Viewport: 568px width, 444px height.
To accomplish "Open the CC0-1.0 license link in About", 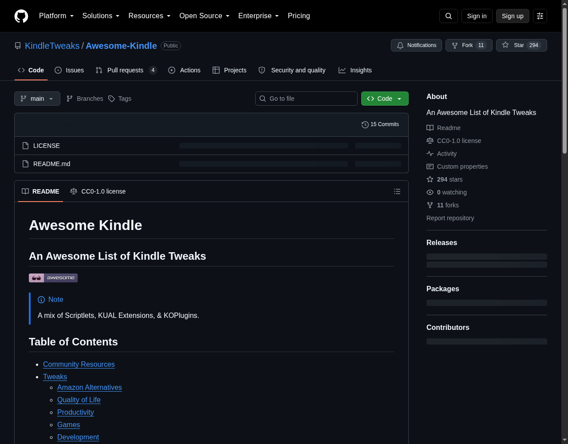I will tap(454, 141).
